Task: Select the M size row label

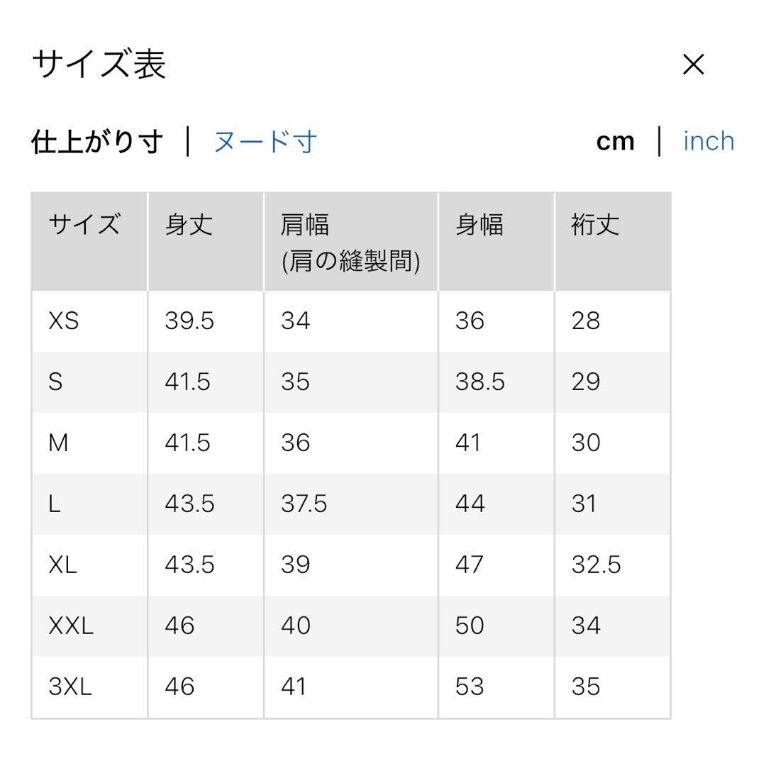Action: click(x=58, y=443)
